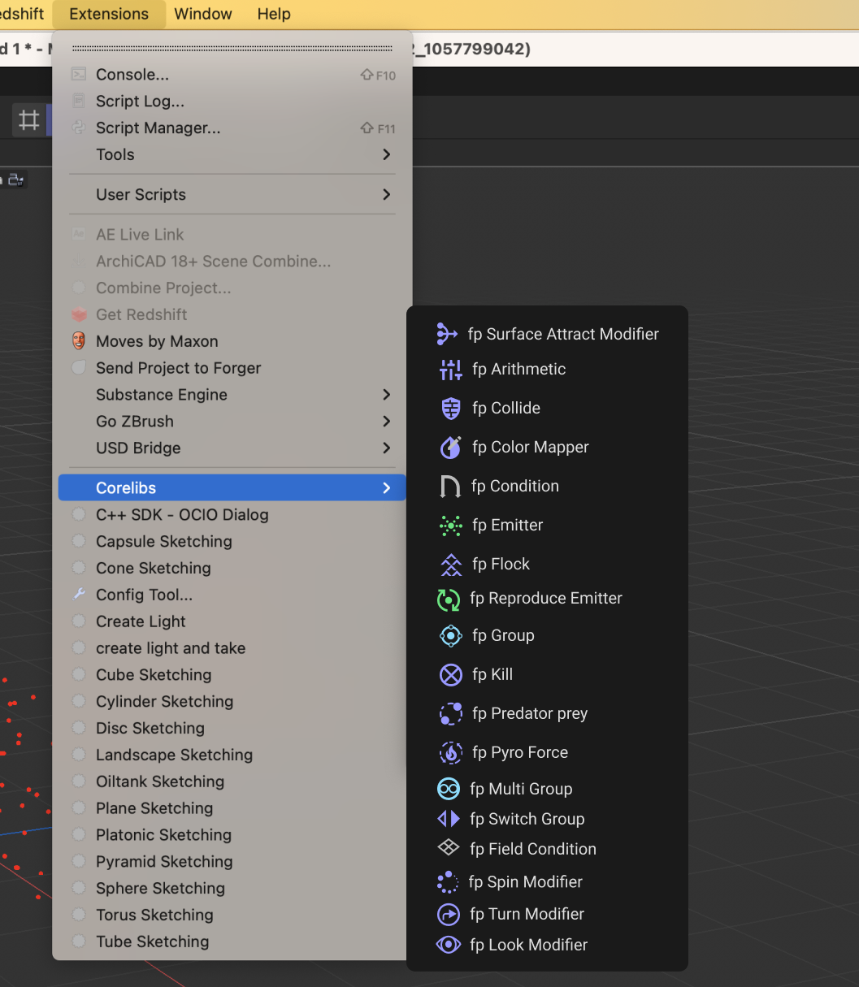Click the Script Manager Python icon

pos(79,128)
